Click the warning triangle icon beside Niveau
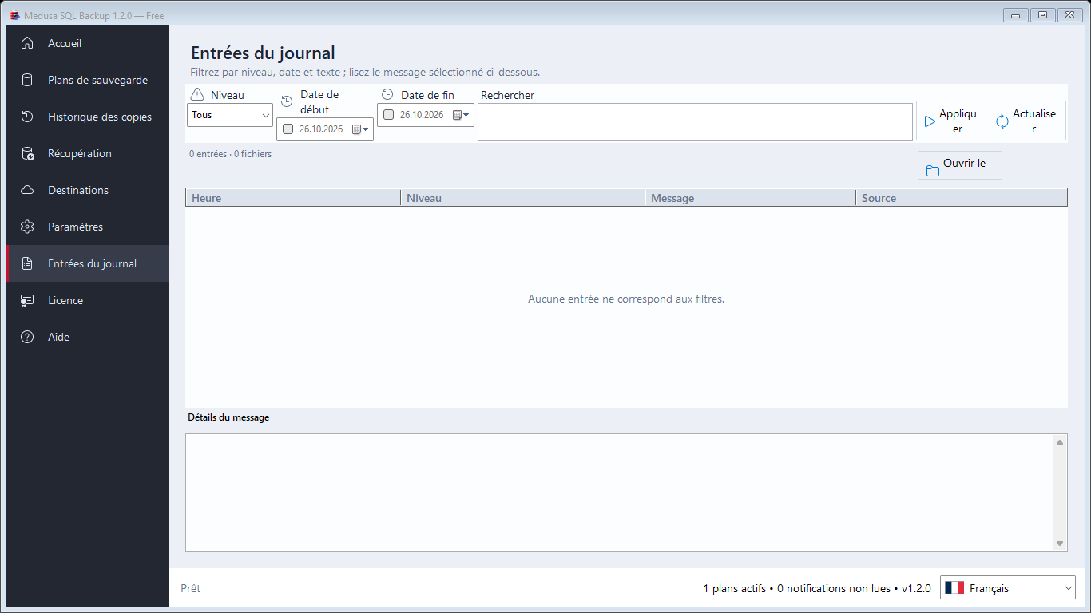The height and width of the screenshot is (613, 1091). click(197, 95)
